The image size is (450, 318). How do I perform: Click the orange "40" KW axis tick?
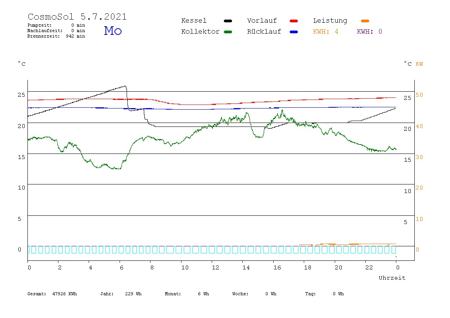pos(419,126)
